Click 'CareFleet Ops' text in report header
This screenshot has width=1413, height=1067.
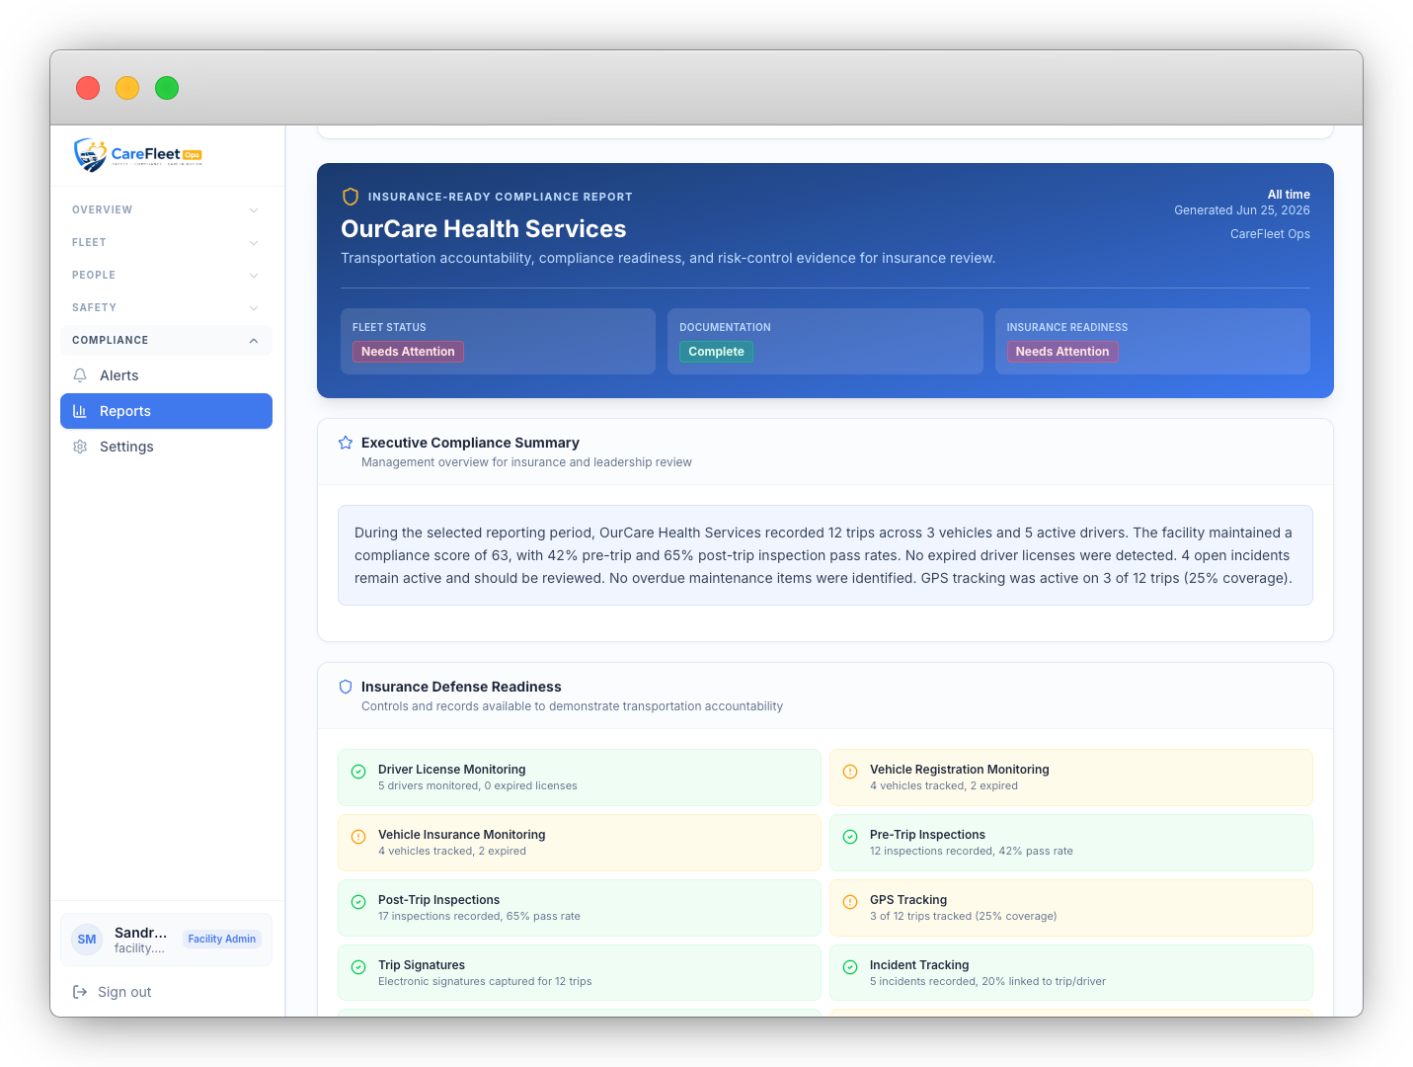[1270, 234]
